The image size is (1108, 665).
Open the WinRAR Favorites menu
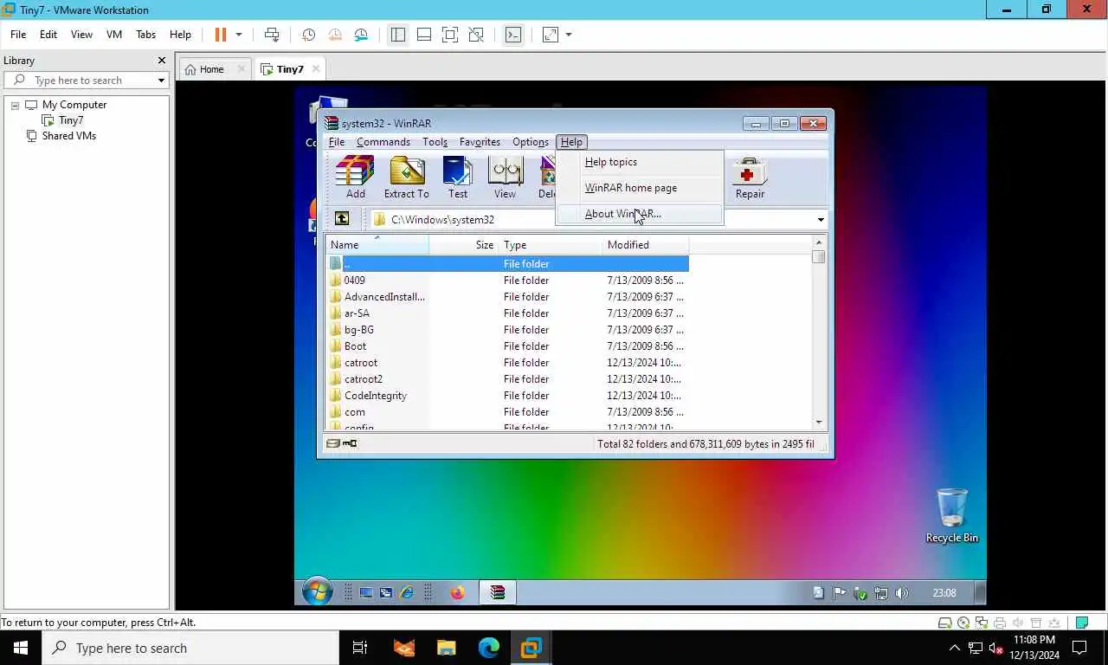[x=480, y=142]
